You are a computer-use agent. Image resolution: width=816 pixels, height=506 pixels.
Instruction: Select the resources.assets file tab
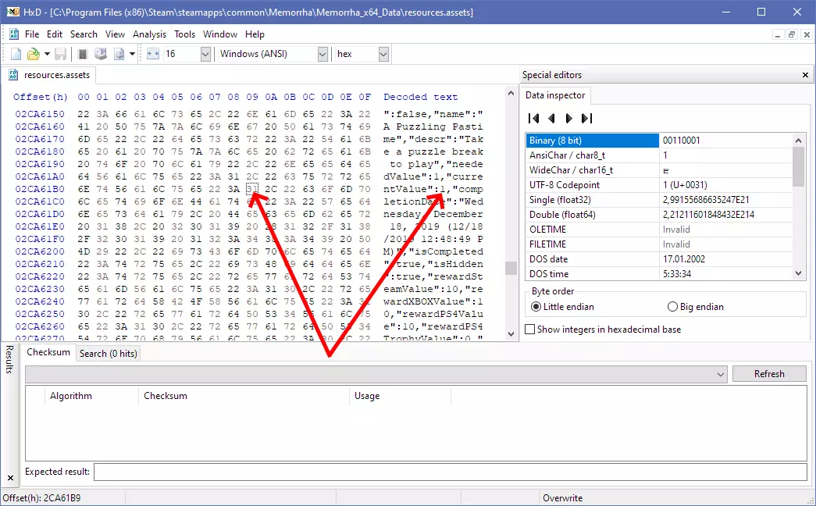point(49,75)
